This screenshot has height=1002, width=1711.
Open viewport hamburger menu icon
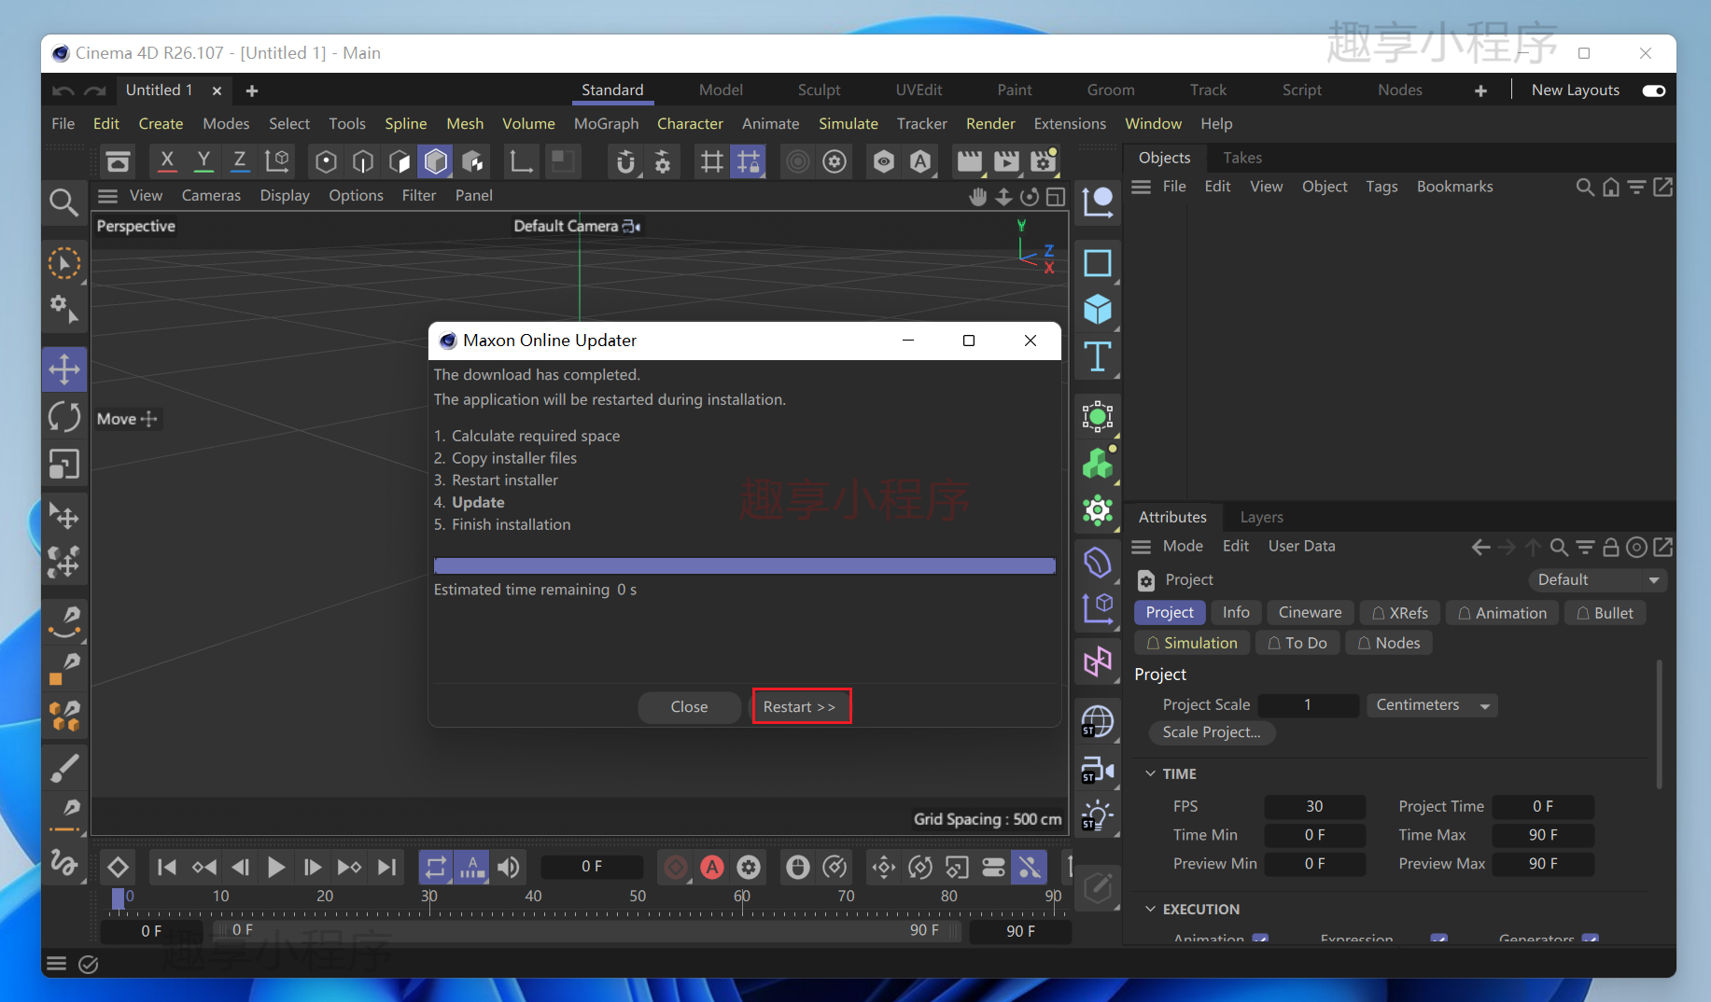pyautogui.click(x=107, y=196)
